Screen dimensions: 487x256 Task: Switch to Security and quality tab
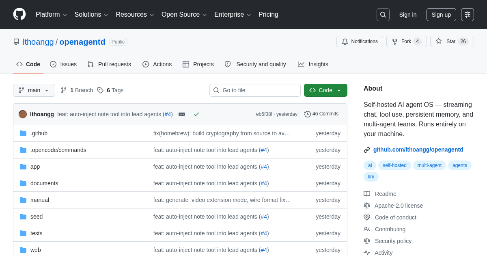click(255, 64)
